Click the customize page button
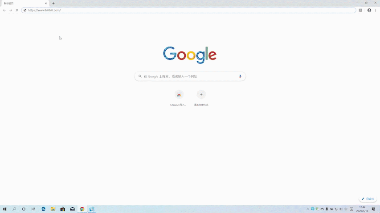380x213 pixels. 368,199
